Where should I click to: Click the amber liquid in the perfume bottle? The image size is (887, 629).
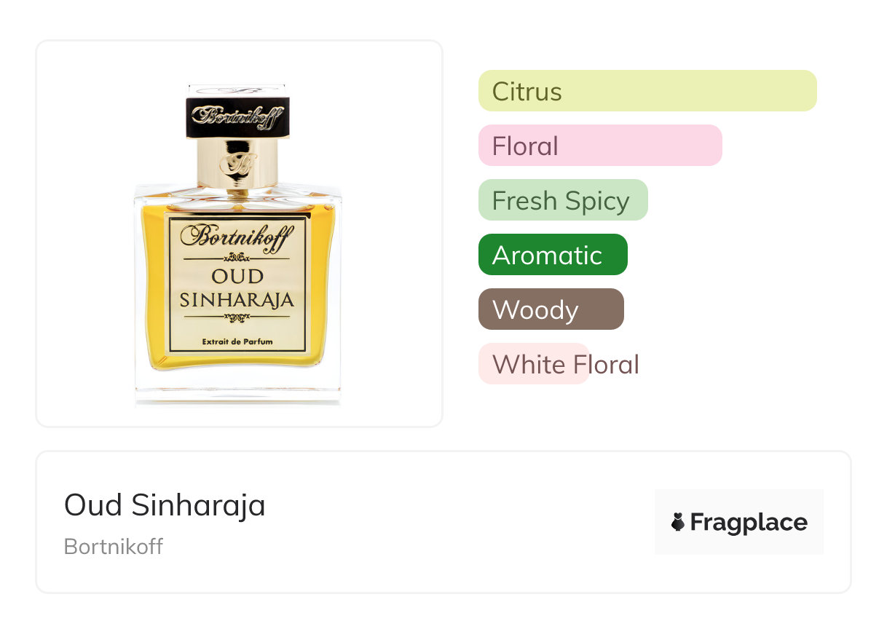point(151,291)
